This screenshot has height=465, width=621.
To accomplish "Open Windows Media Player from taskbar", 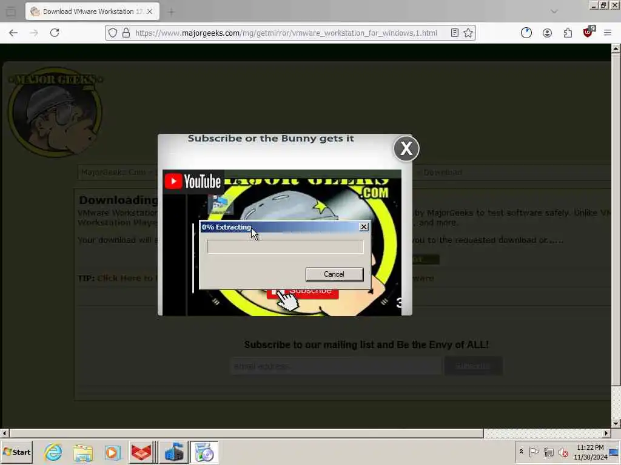I will pyautogui.click(x=112, y=452).
